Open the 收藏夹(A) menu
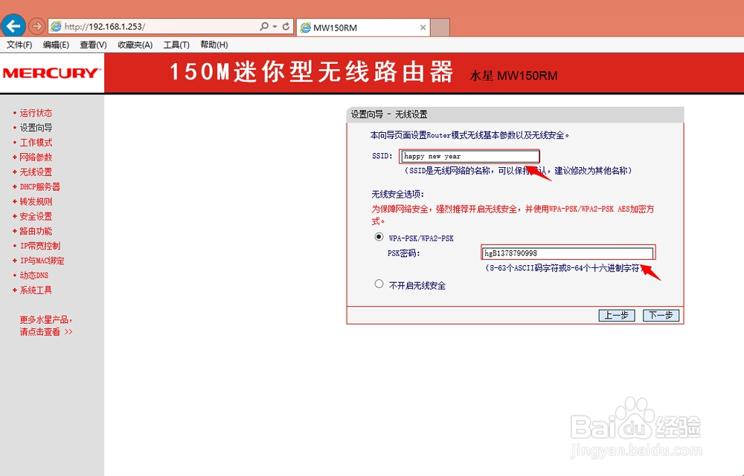 pyautogui.click(x=135, y=45)
